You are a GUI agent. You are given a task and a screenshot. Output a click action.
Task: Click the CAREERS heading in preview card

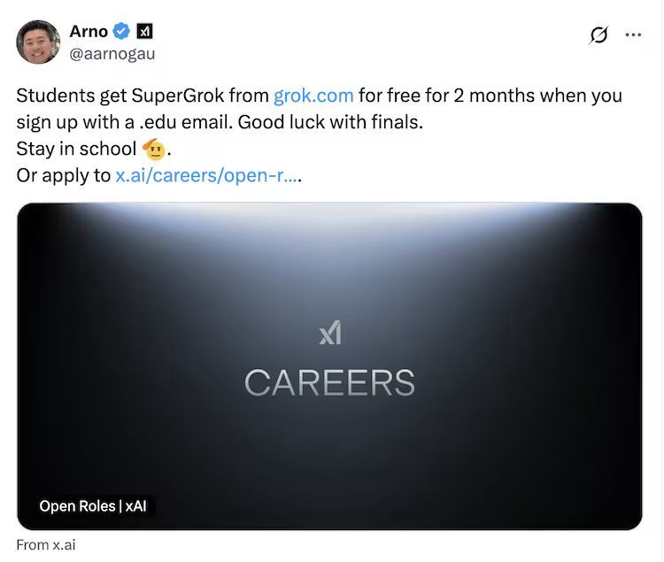pos(329,383)
